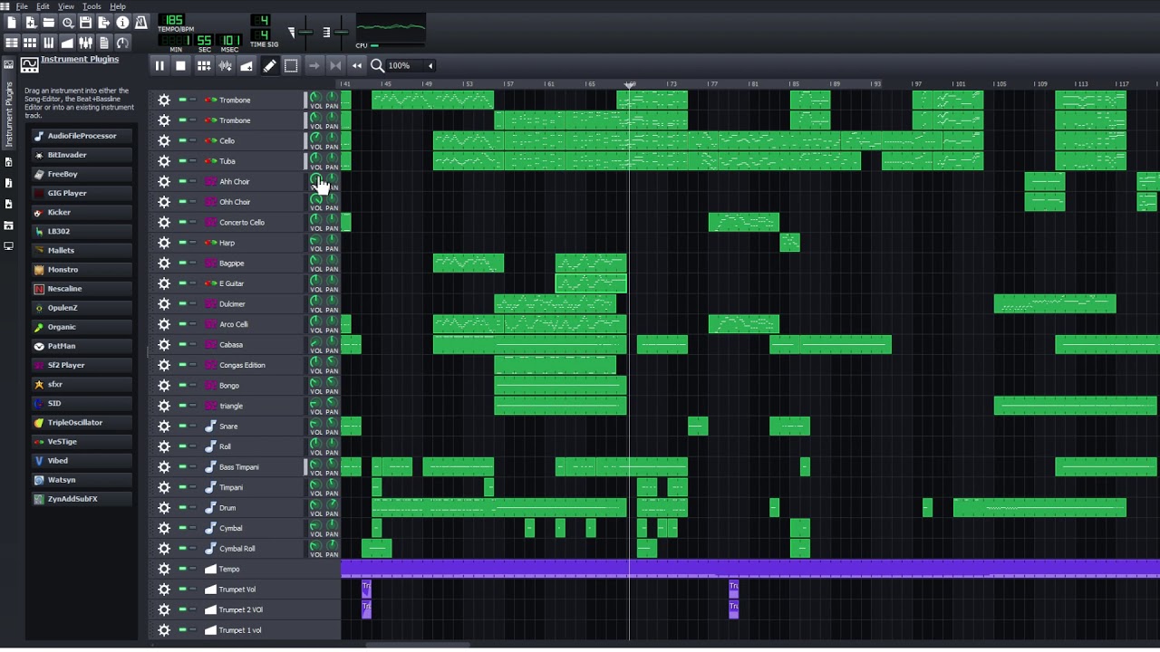Open the Trumpet Vol automation track button
The image size is (1160, 652).
pos(253,589)
